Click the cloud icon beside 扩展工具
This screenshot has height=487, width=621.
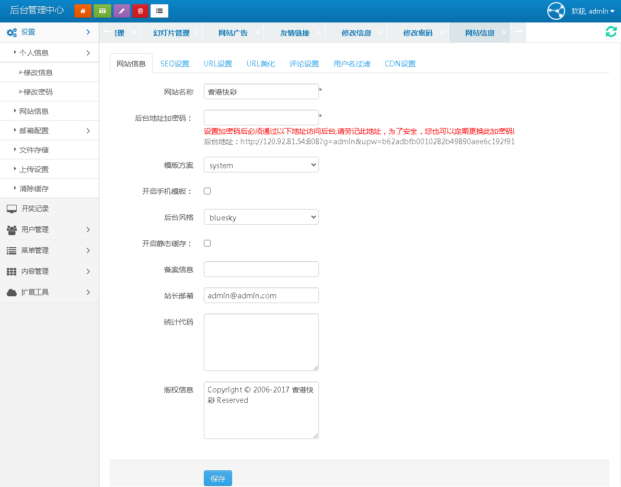pyautogui.click(x=11, y=292)
